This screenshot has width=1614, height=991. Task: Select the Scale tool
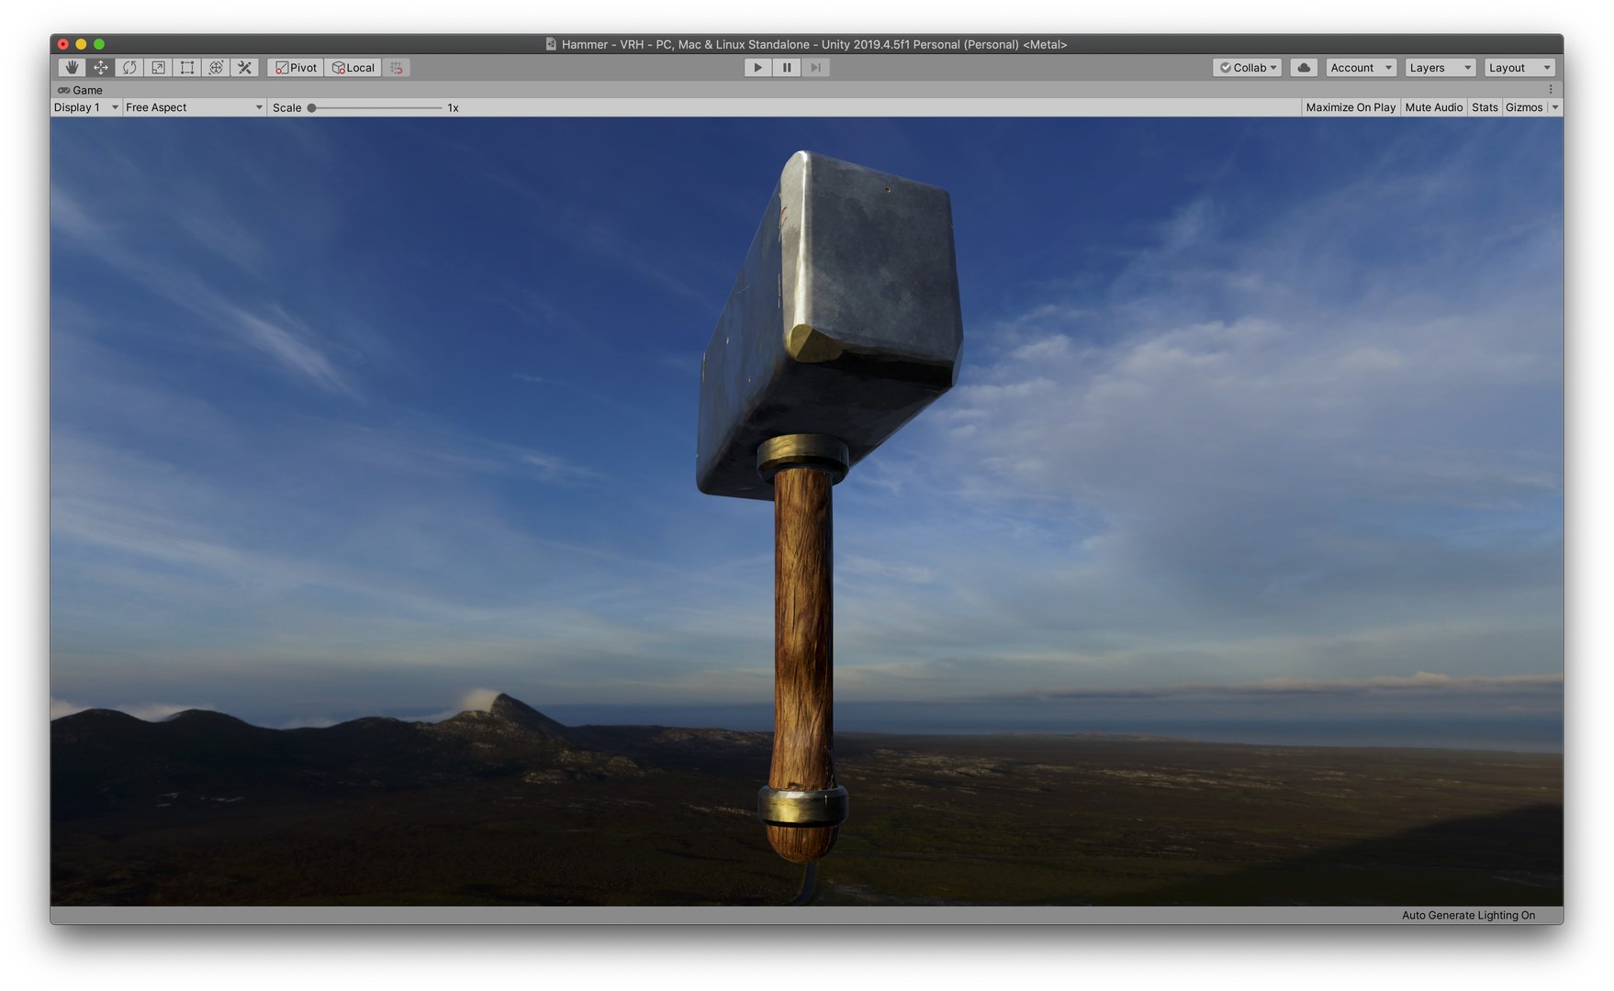tap(158, 68)
